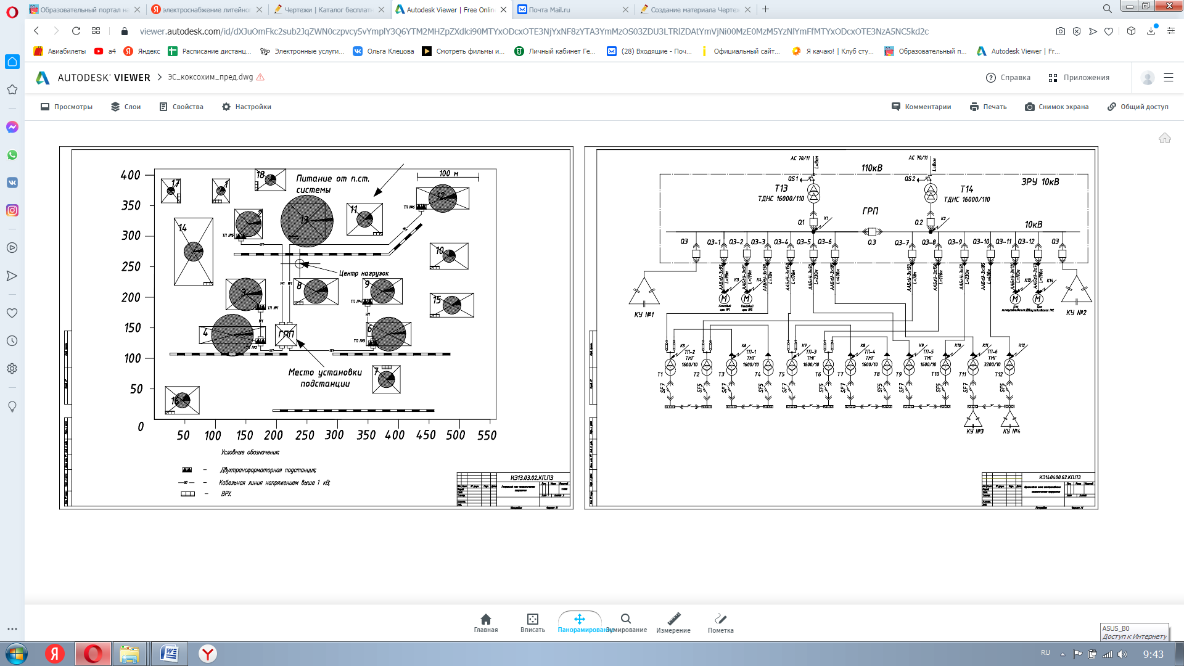
Task: Open viewer Settings (Настройки)
Action: 247,107
